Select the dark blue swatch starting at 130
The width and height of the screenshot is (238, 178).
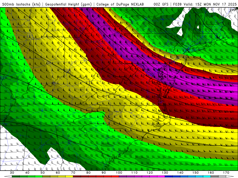(169, 177)
